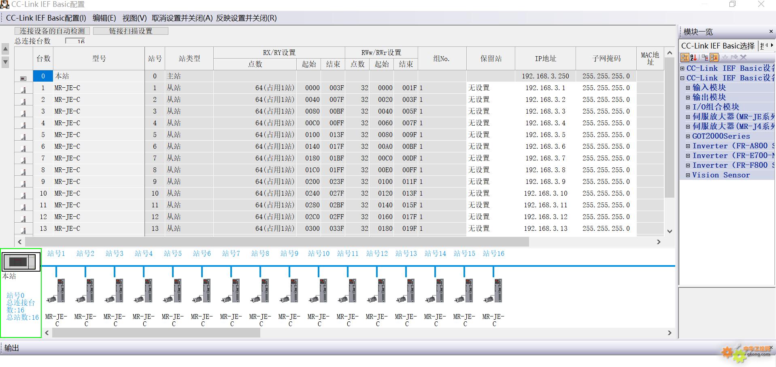Expand the Inverter (FR-E700) tree node
776x367 pixels.
(688, 156)
